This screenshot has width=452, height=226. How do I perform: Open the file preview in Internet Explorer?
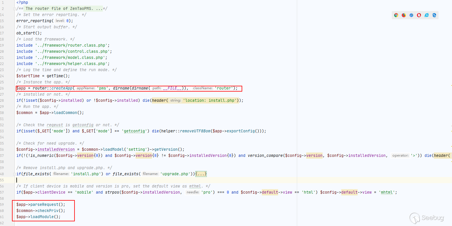(427, 15)
